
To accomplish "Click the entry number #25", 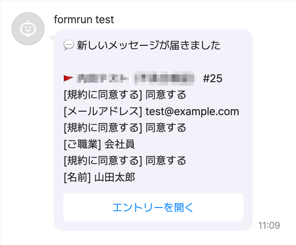I will 212,78.
